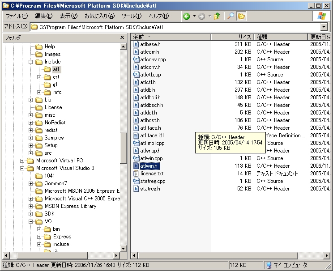The image size is (333, 271).
Task: Expand the NoRedist folder node
Action: (x=30, y=123)
